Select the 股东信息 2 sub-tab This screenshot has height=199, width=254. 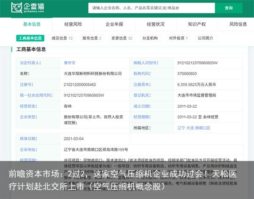[92, 38]
